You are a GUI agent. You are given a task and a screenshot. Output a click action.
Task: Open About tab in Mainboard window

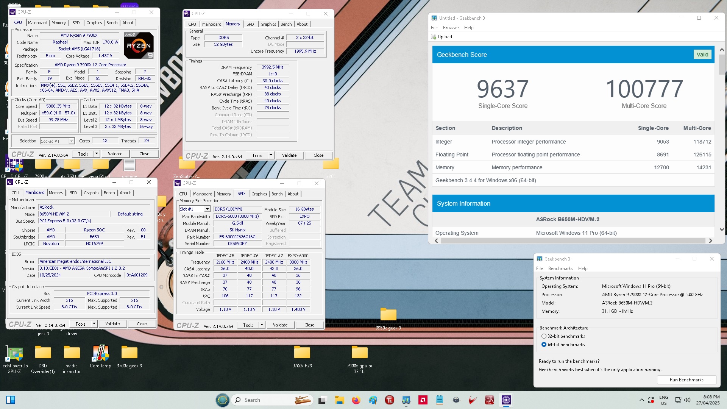(125, 193)
